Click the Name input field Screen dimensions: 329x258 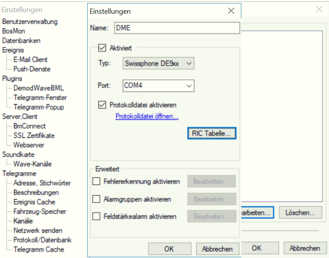(x=176, y=28)
